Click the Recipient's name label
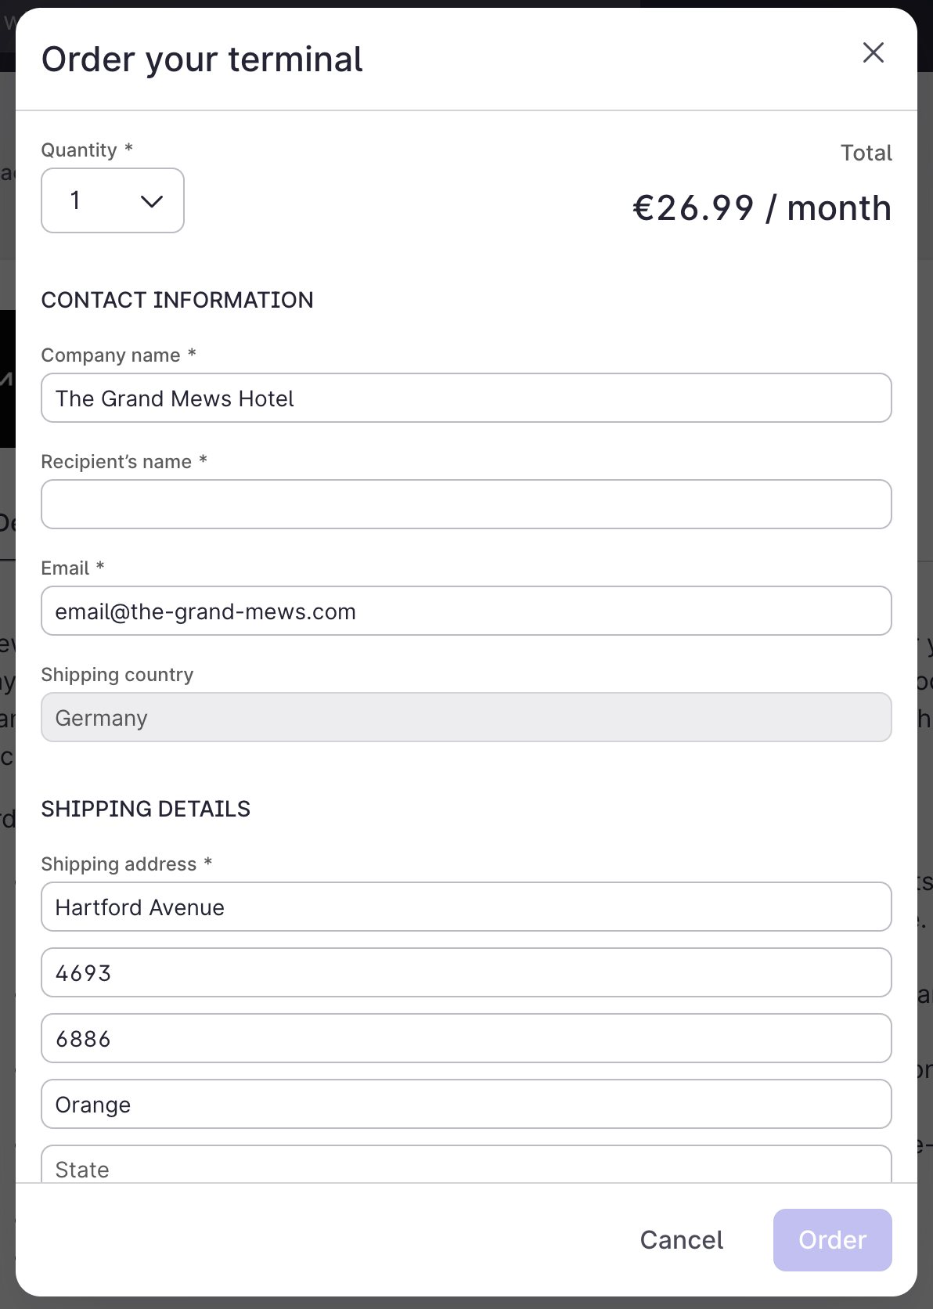Image resolution: width=933 pixels, height=1309 pixels. click(x=117, y=462)
